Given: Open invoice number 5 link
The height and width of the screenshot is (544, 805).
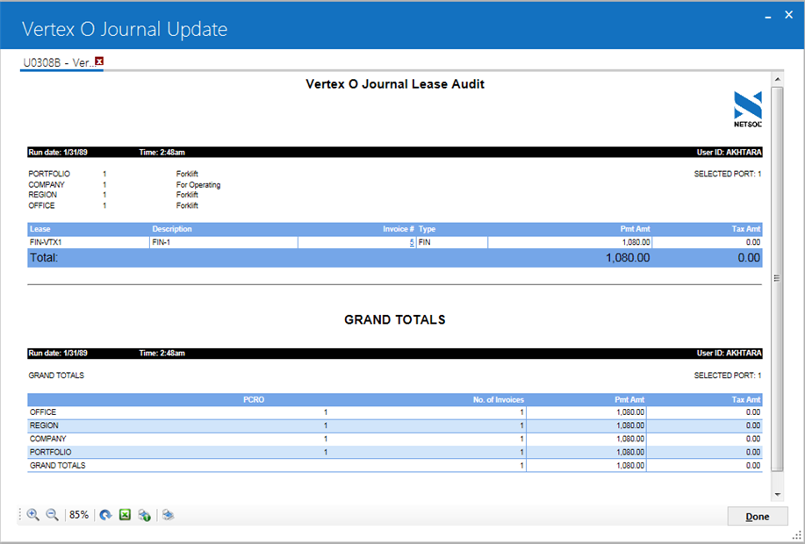Looking at the screenshot, I should (x=412, y=242).
